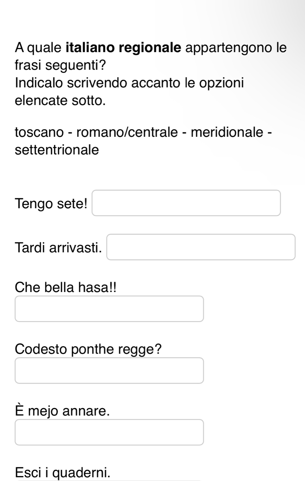This screenshot has height=481, width=305.
Task: Click the answer field beside "Tengo sete!"
Action: click(x=186, y=203)
